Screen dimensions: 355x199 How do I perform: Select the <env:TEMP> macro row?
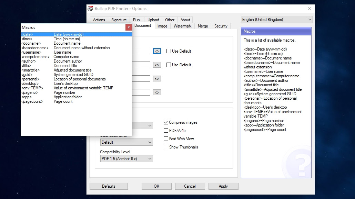[x=77, y=88]
